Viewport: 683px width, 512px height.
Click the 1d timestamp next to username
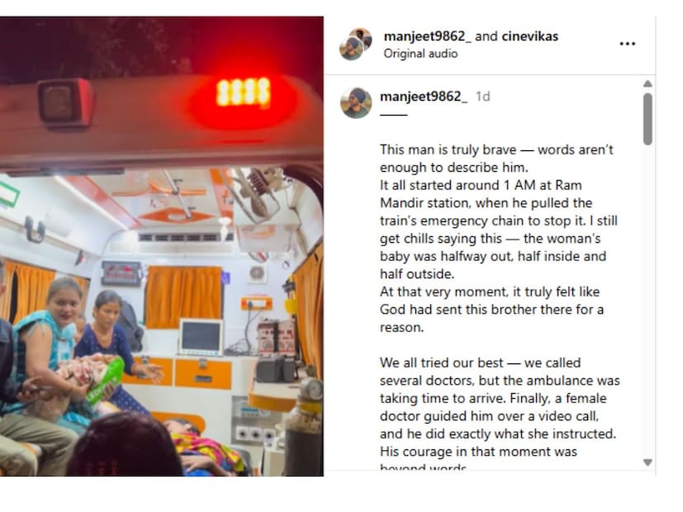pos(482,97)
